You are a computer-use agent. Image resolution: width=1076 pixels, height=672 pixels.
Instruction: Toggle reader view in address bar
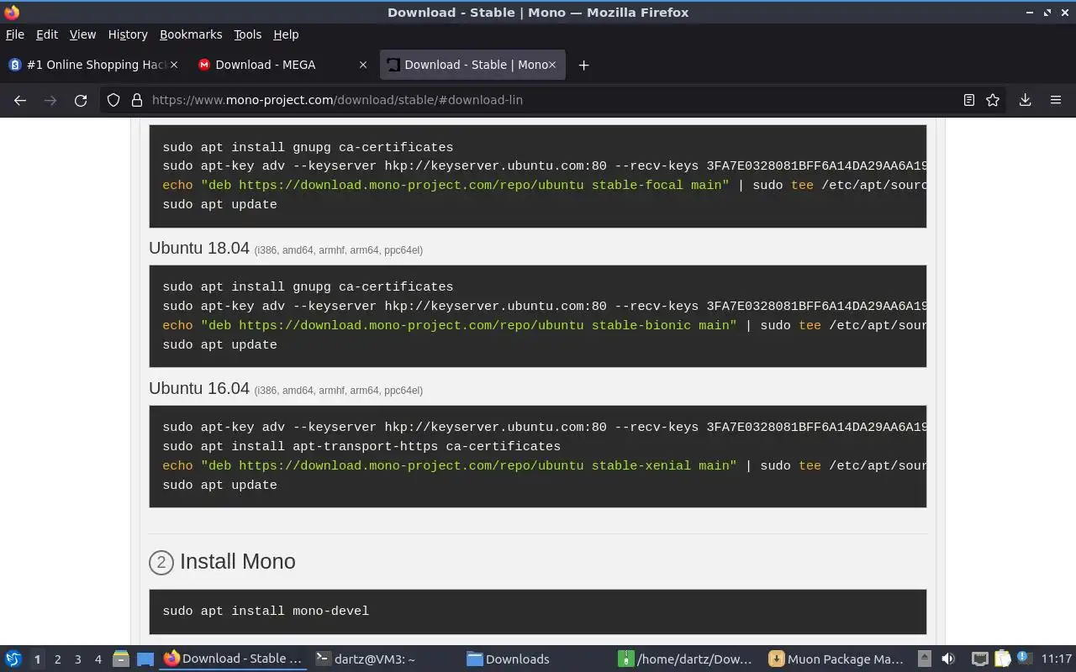[969, 100]
